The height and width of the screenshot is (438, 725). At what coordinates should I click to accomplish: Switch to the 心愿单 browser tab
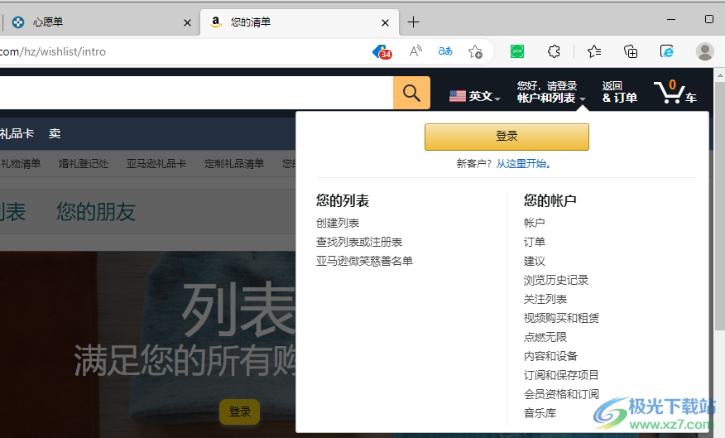click(x=101, y=22)
